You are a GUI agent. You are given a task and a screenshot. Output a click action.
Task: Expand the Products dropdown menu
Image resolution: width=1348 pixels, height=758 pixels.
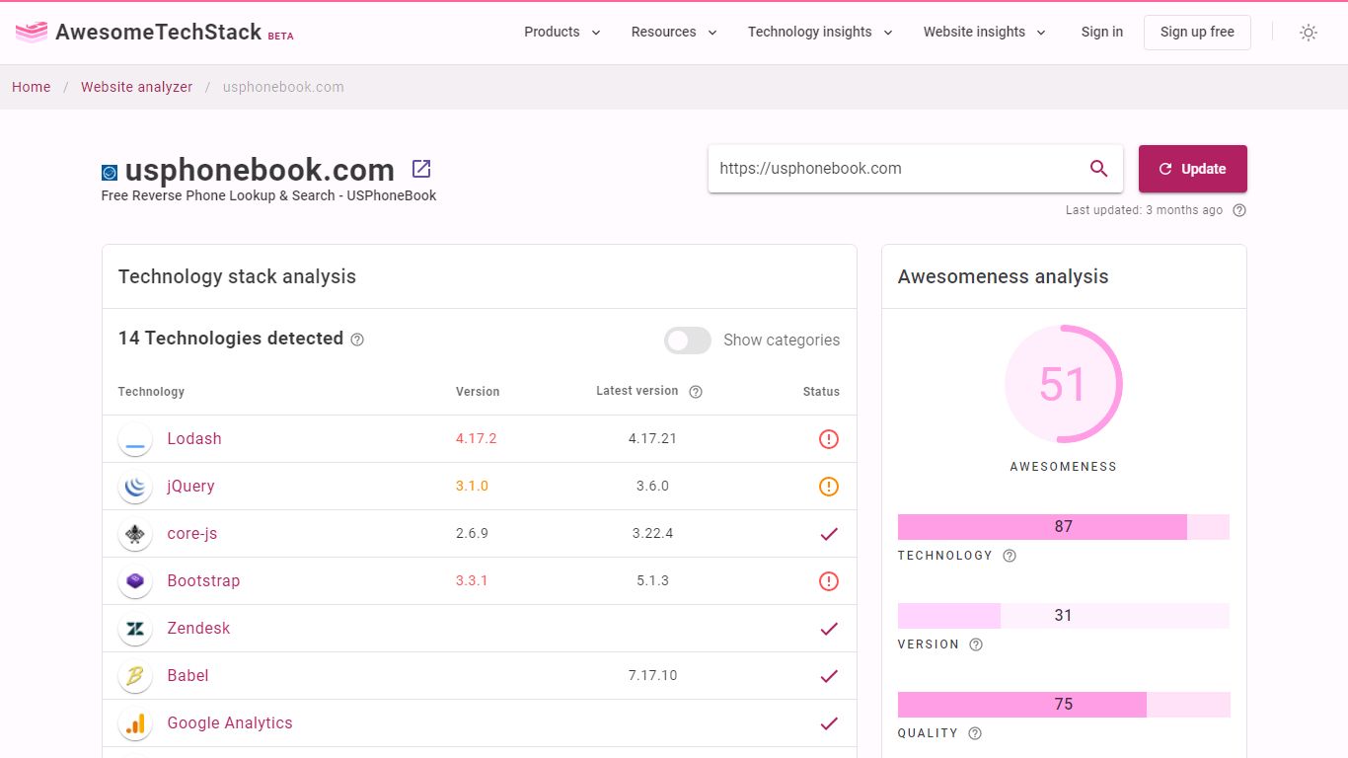[562, 33]
